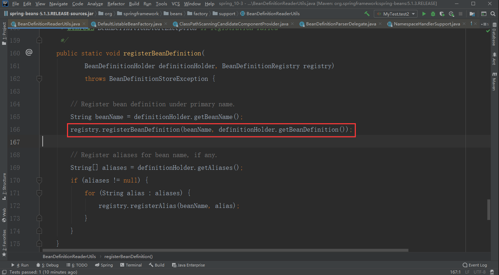Click the @ gutter icon on line 160
The width and height of the screenshot is (499, 275).
click(x=29, y=53)
